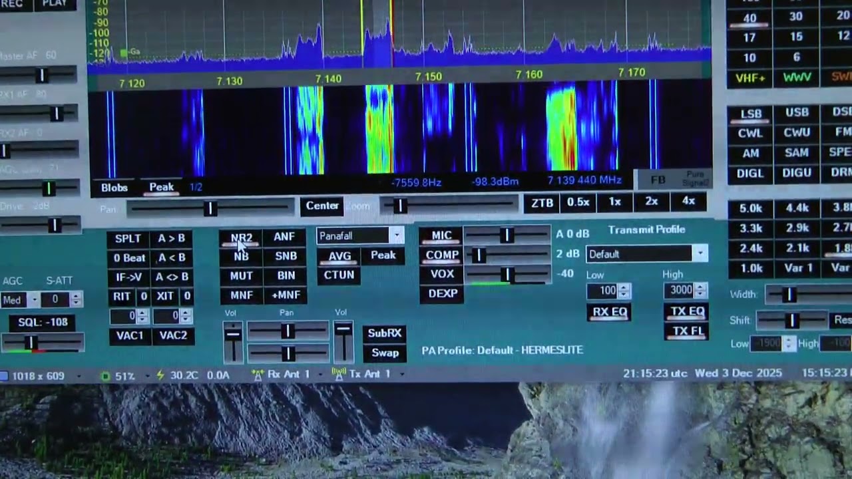Select the 30 meter band button
852x479 pixels.
pos(796,17)
